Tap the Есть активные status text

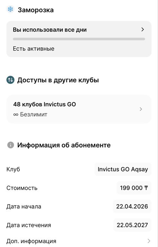click(x=34, y=49)
